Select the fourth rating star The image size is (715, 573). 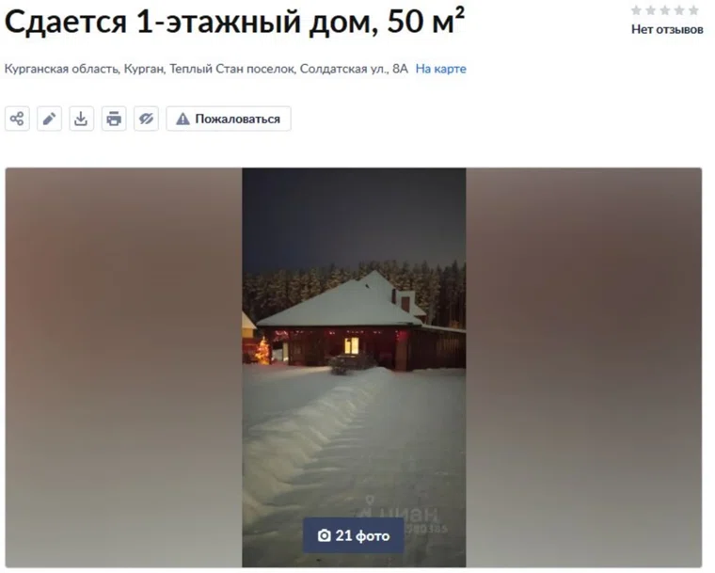click(679, 10)
